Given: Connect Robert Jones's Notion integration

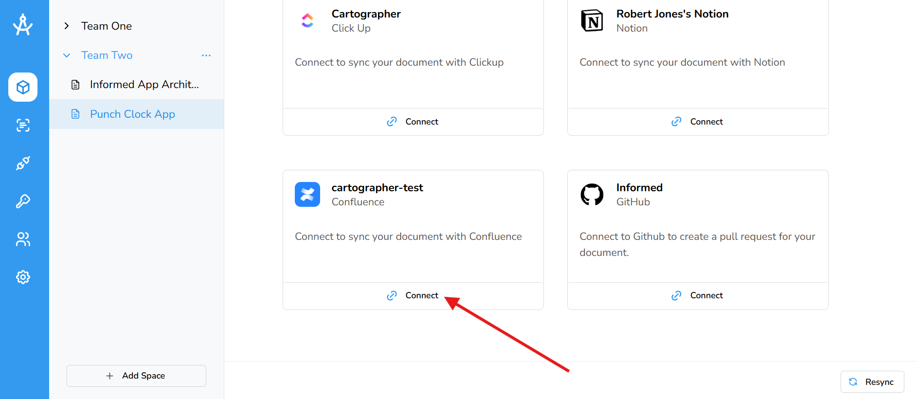Looking at the screenshot, I should 698,122.
